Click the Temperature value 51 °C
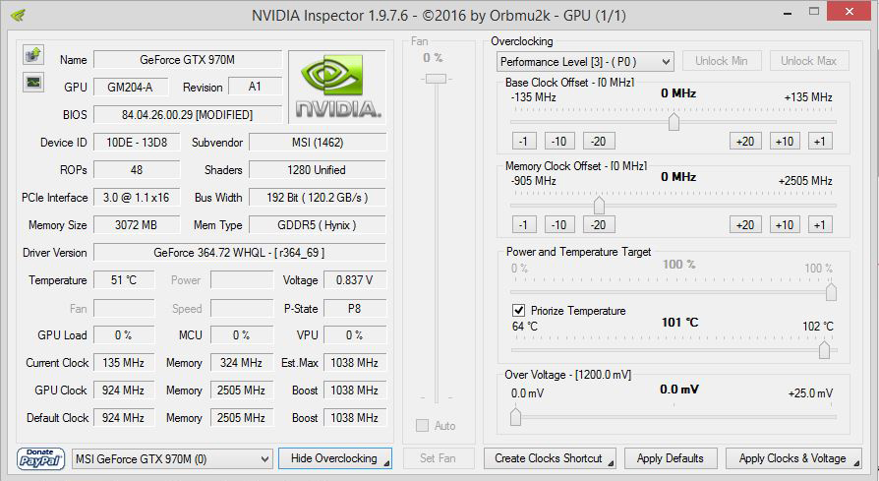Image resolution: width=879 pixels, height=481 pixels. click(x=124, y=280)
